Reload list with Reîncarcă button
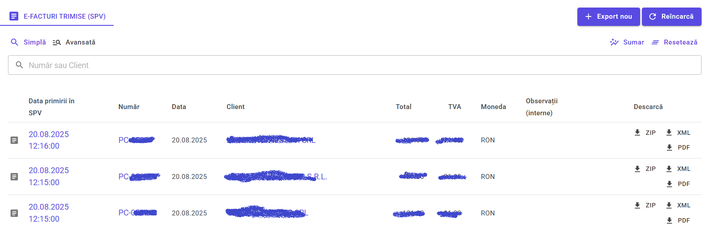This screenshot has width=702, height=227. [x=672, y=16]
